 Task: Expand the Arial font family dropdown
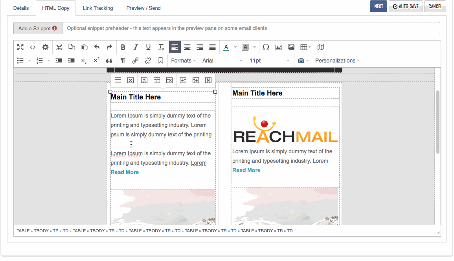tap(222, 61)
